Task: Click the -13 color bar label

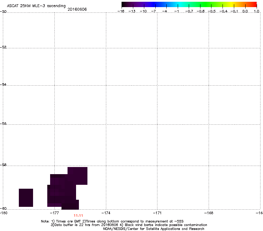Action: (132, 11)
